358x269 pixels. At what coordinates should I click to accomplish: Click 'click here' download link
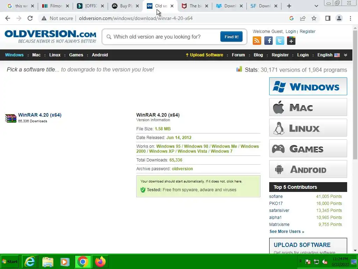234,181
